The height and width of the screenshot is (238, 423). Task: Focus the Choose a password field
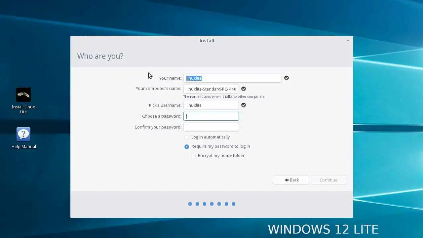(x=211, y=116)
